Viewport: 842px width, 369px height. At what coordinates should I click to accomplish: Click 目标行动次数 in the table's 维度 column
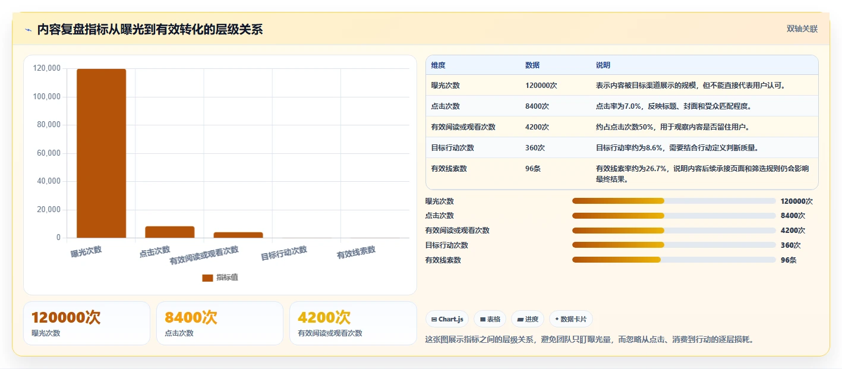(453, 148)
